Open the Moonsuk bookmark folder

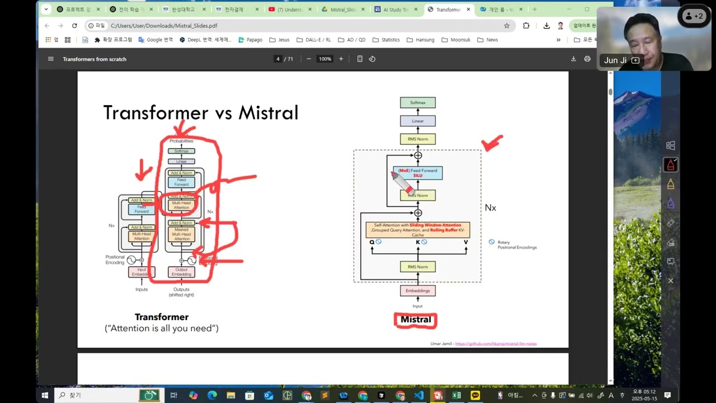click(x=455, y=40)
